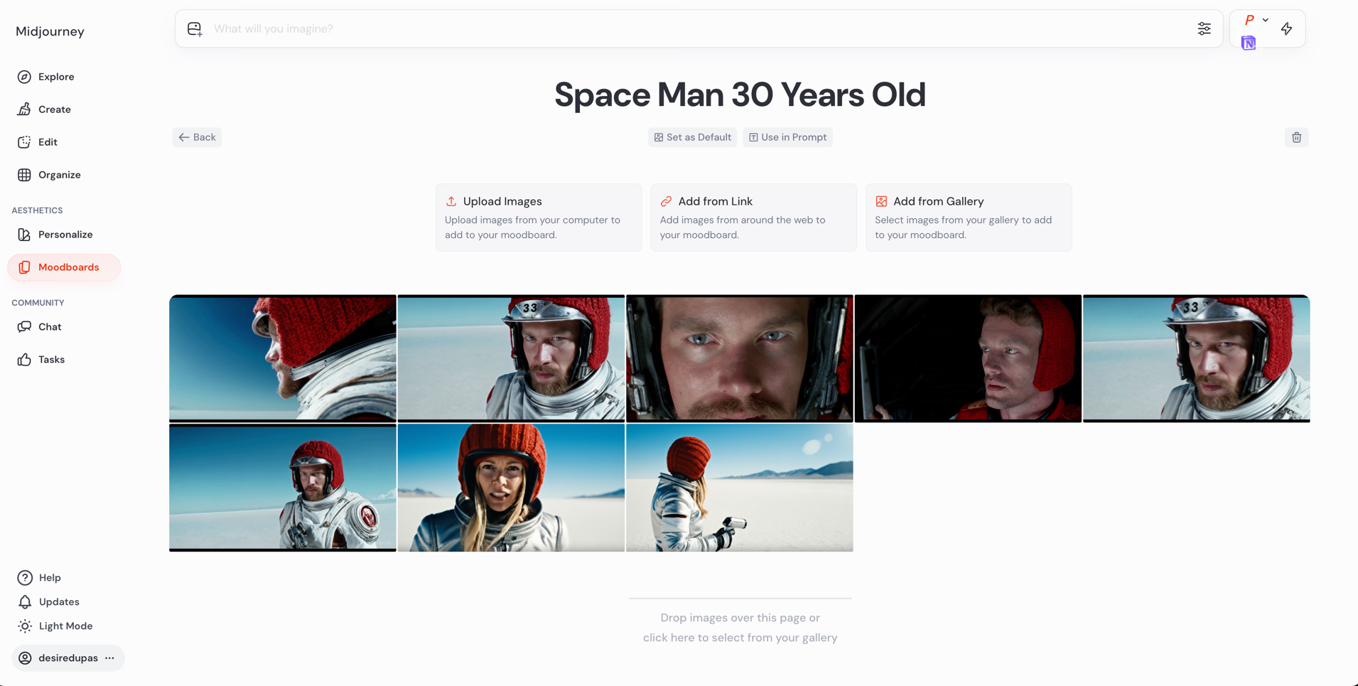Open the Help section
Viewport: 1358px width, 686px height.
tap(49, 578)
